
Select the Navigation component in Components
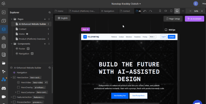point(24,54)
